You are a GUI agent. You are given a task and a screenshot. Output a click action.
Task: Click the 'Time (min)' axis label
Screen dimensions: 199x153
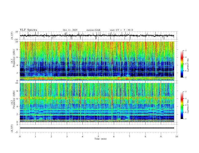pos(101,139)
